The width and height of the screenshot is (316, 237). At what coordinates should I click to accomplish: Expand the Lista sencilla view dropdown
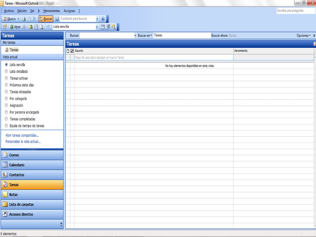click(x=97, y=27)
